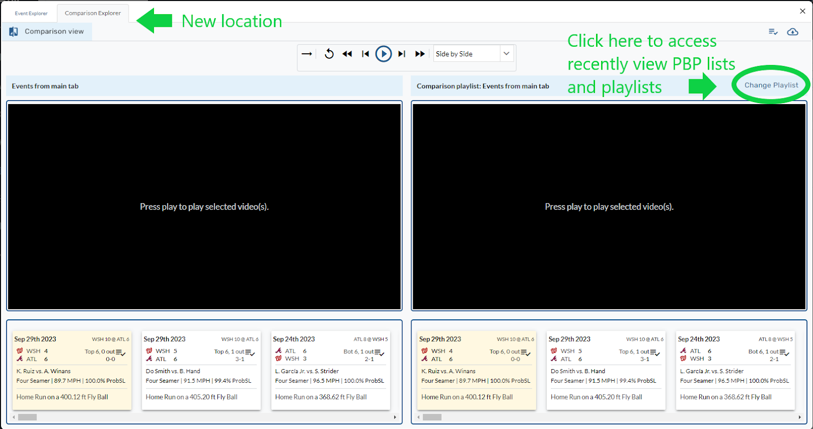The image size is (813, 429).
Task: Skip to previous video icon
Action: 365,54
